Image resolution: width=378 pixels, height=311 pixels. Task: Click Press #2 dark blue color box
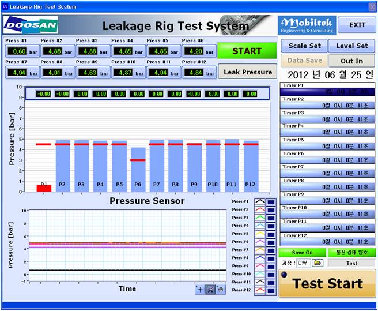tap(271, 209)
